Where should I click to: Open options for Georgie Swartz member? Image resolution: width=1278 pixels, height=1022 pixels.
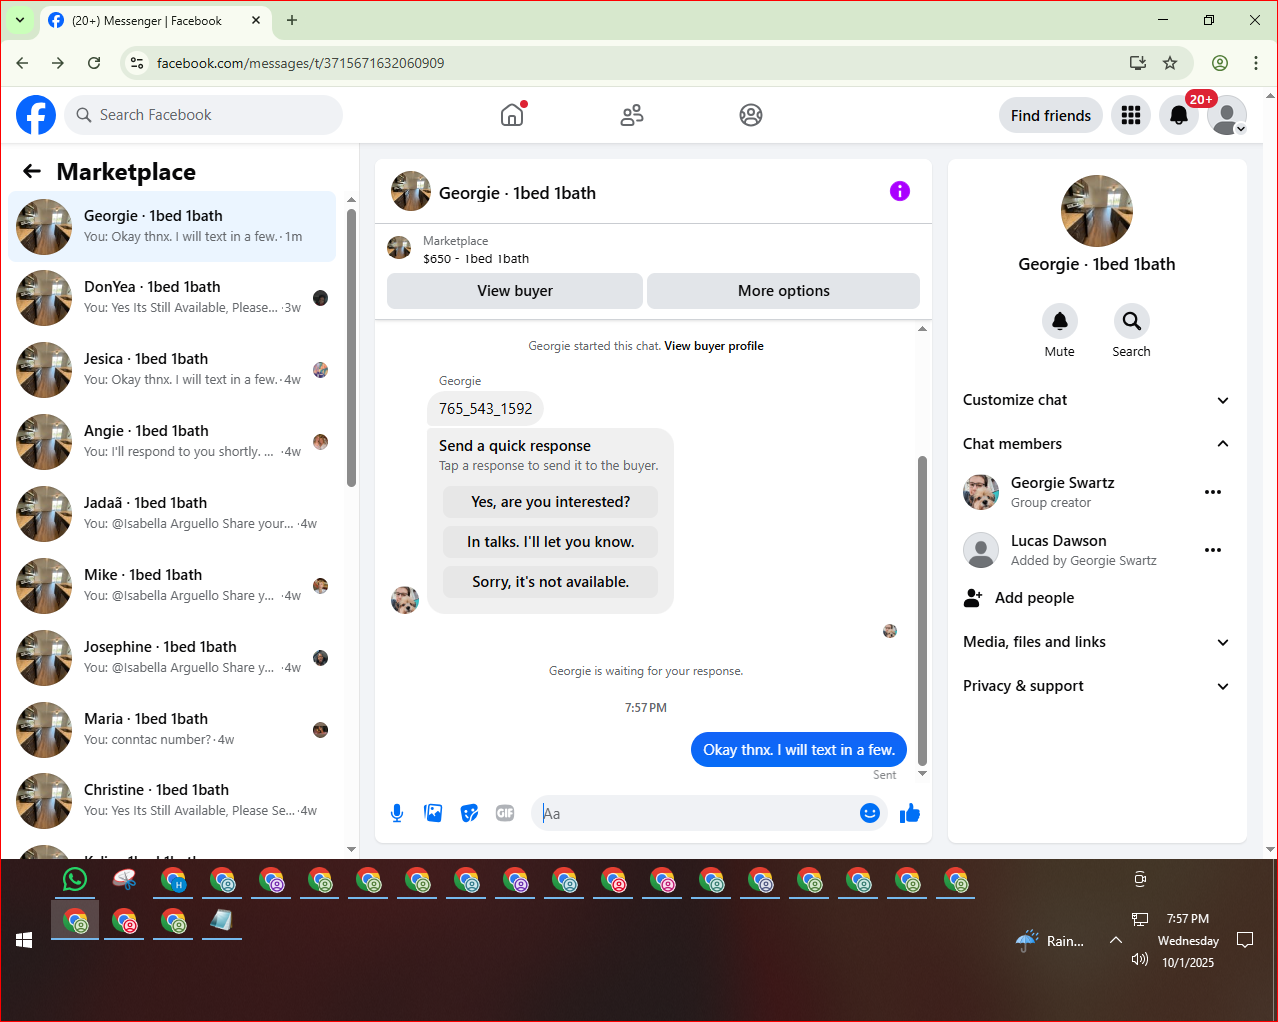[1213, 492]
